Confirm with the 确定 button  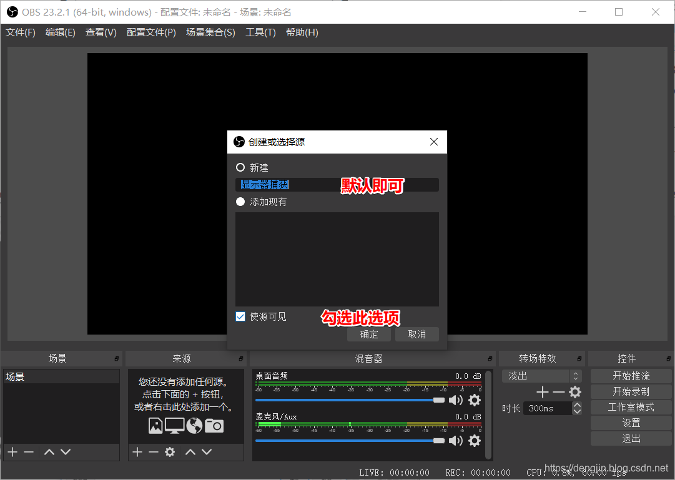pos(369,334)
